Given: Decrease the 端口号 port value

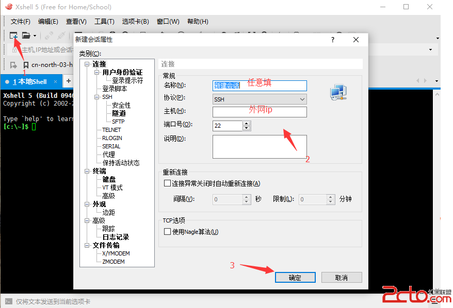Looking at the screenshot, I should (x=247, y=128).
